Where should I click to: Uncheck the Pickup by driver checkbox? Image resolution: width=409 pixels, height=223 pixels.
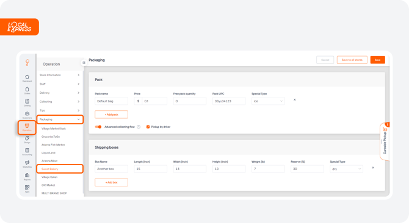[148, 127]
